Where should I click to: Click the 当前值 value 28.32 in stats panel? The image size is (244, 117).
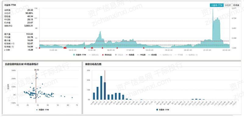tap(30, 10)
